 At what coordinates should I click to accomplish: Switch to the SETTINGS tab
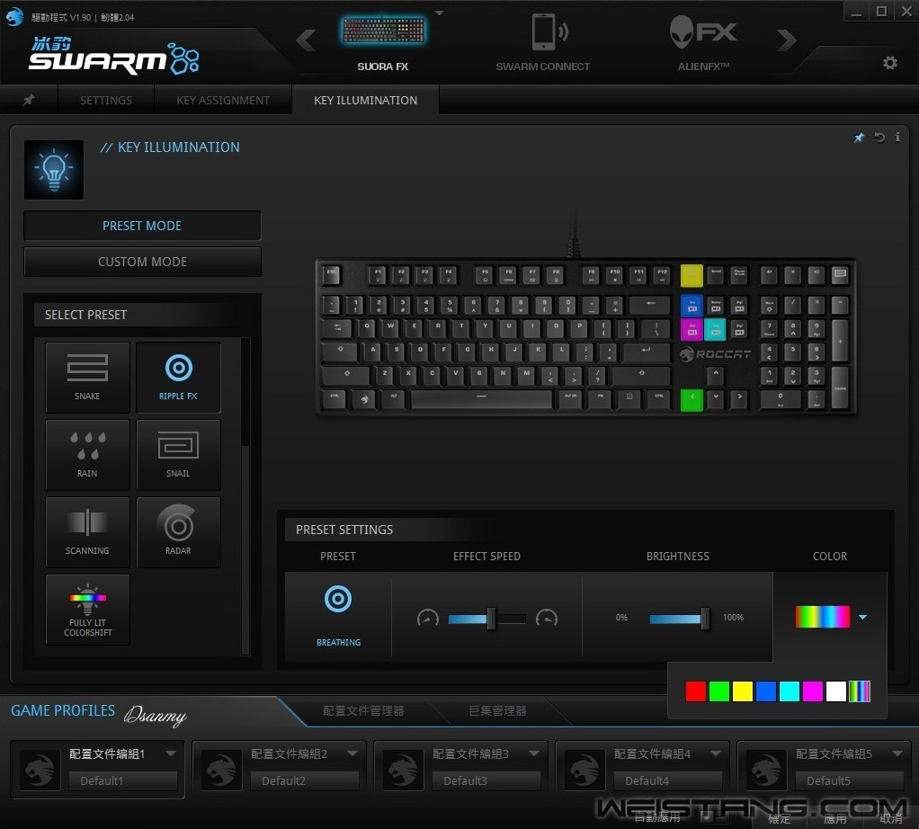(106, 100)
